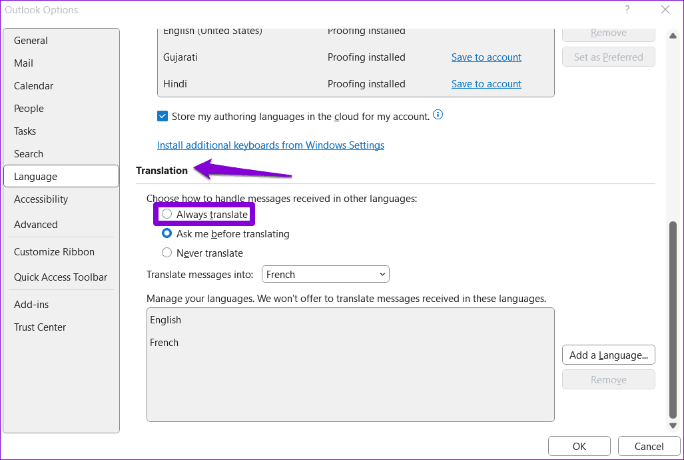Screen dimensions: 684x460
Task: Open the Mail options category
Action: pyautogui.click(x=61, y=63)
